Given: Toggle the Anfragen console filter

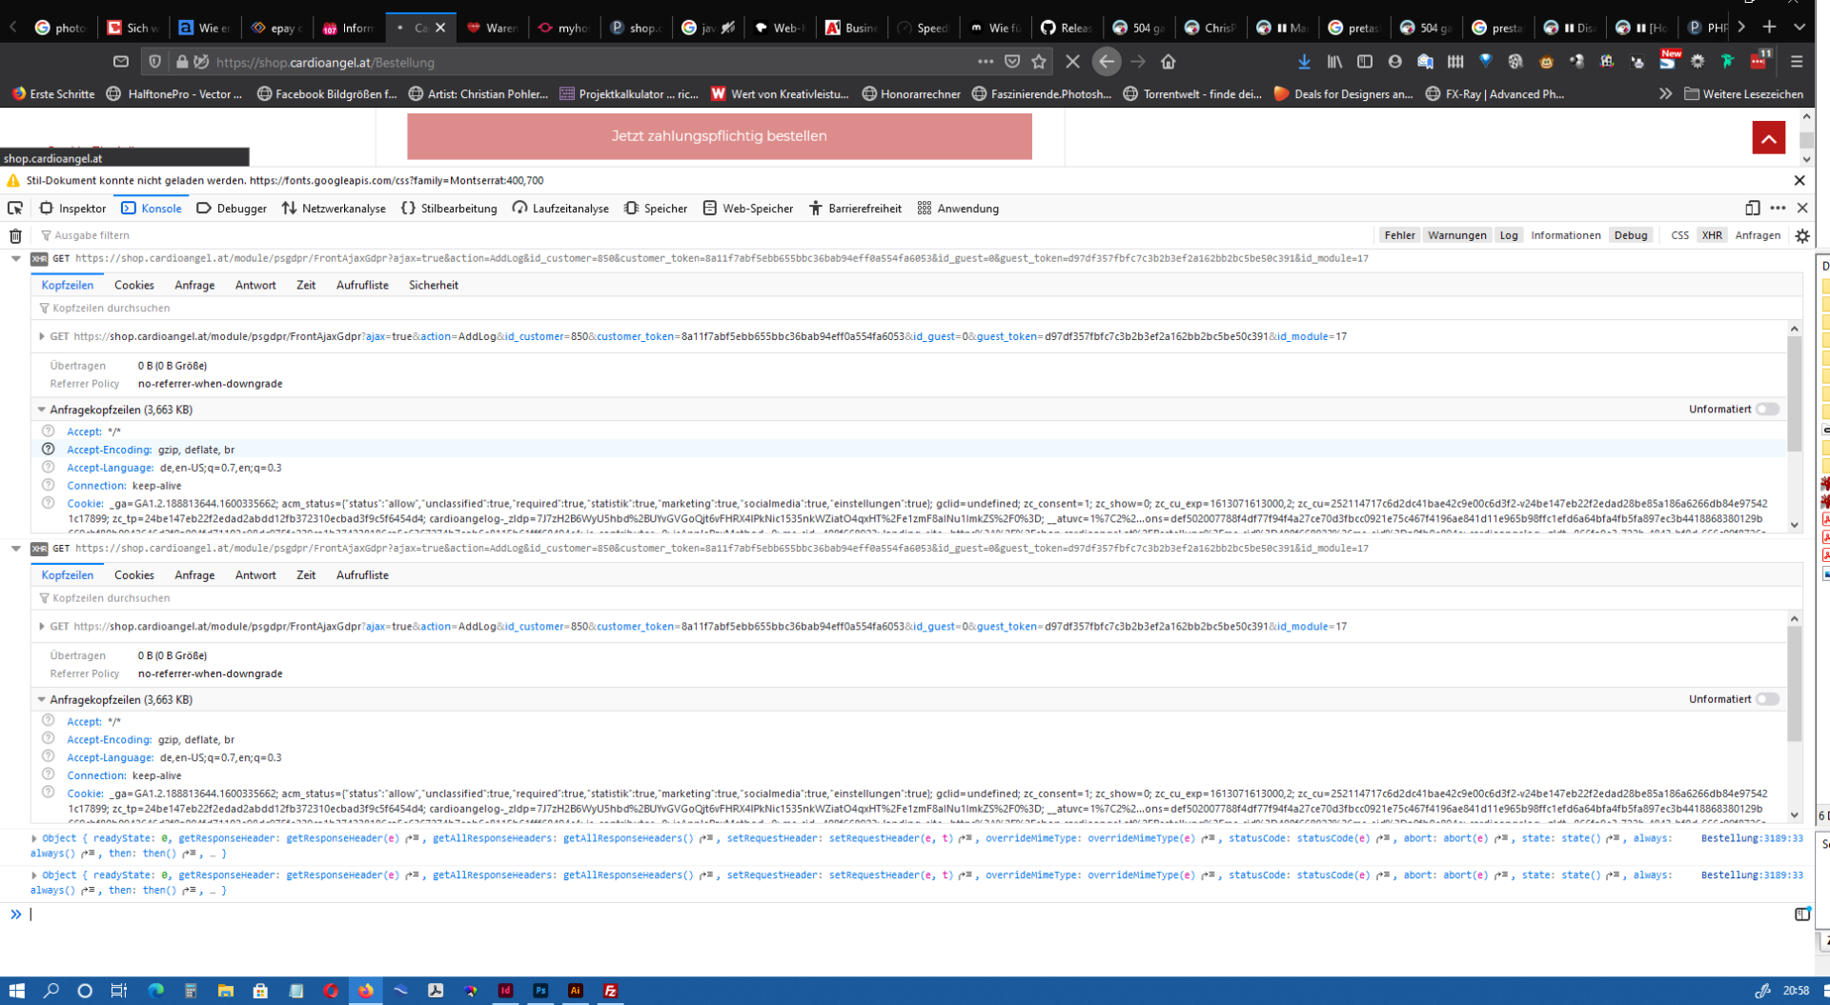Looking at the screenshot, I should (x=1757, y=235).
